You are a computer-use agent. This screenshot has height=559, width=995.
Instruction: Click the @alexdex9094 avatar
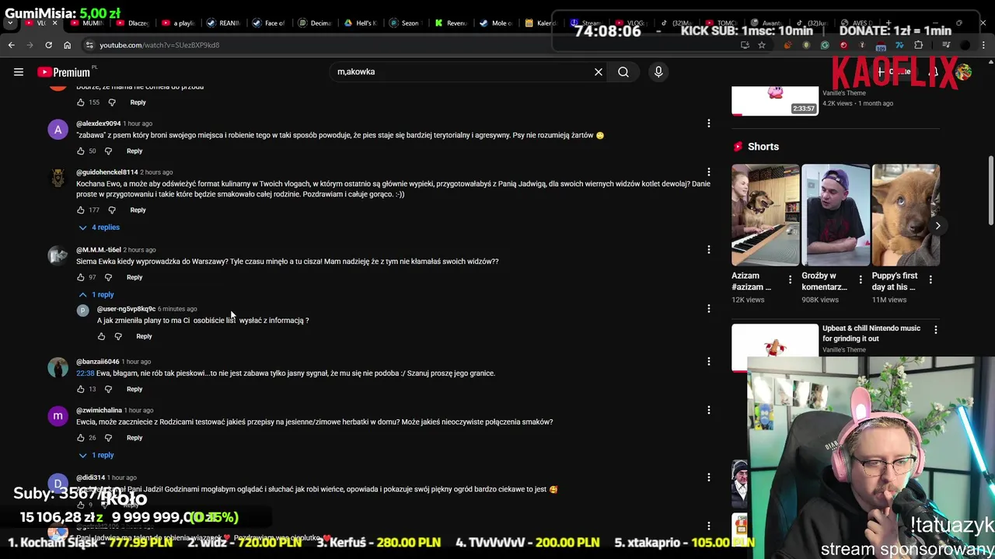[x=58, y=130]
